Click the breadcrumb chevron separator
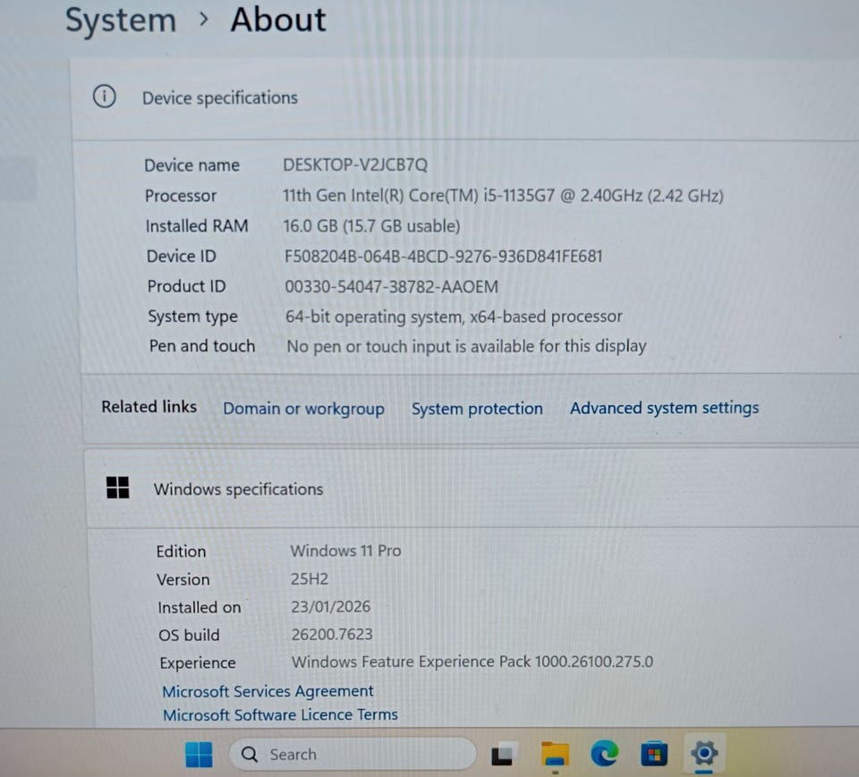The width and height of the screenshot is (859, 777). coord(204,20)
